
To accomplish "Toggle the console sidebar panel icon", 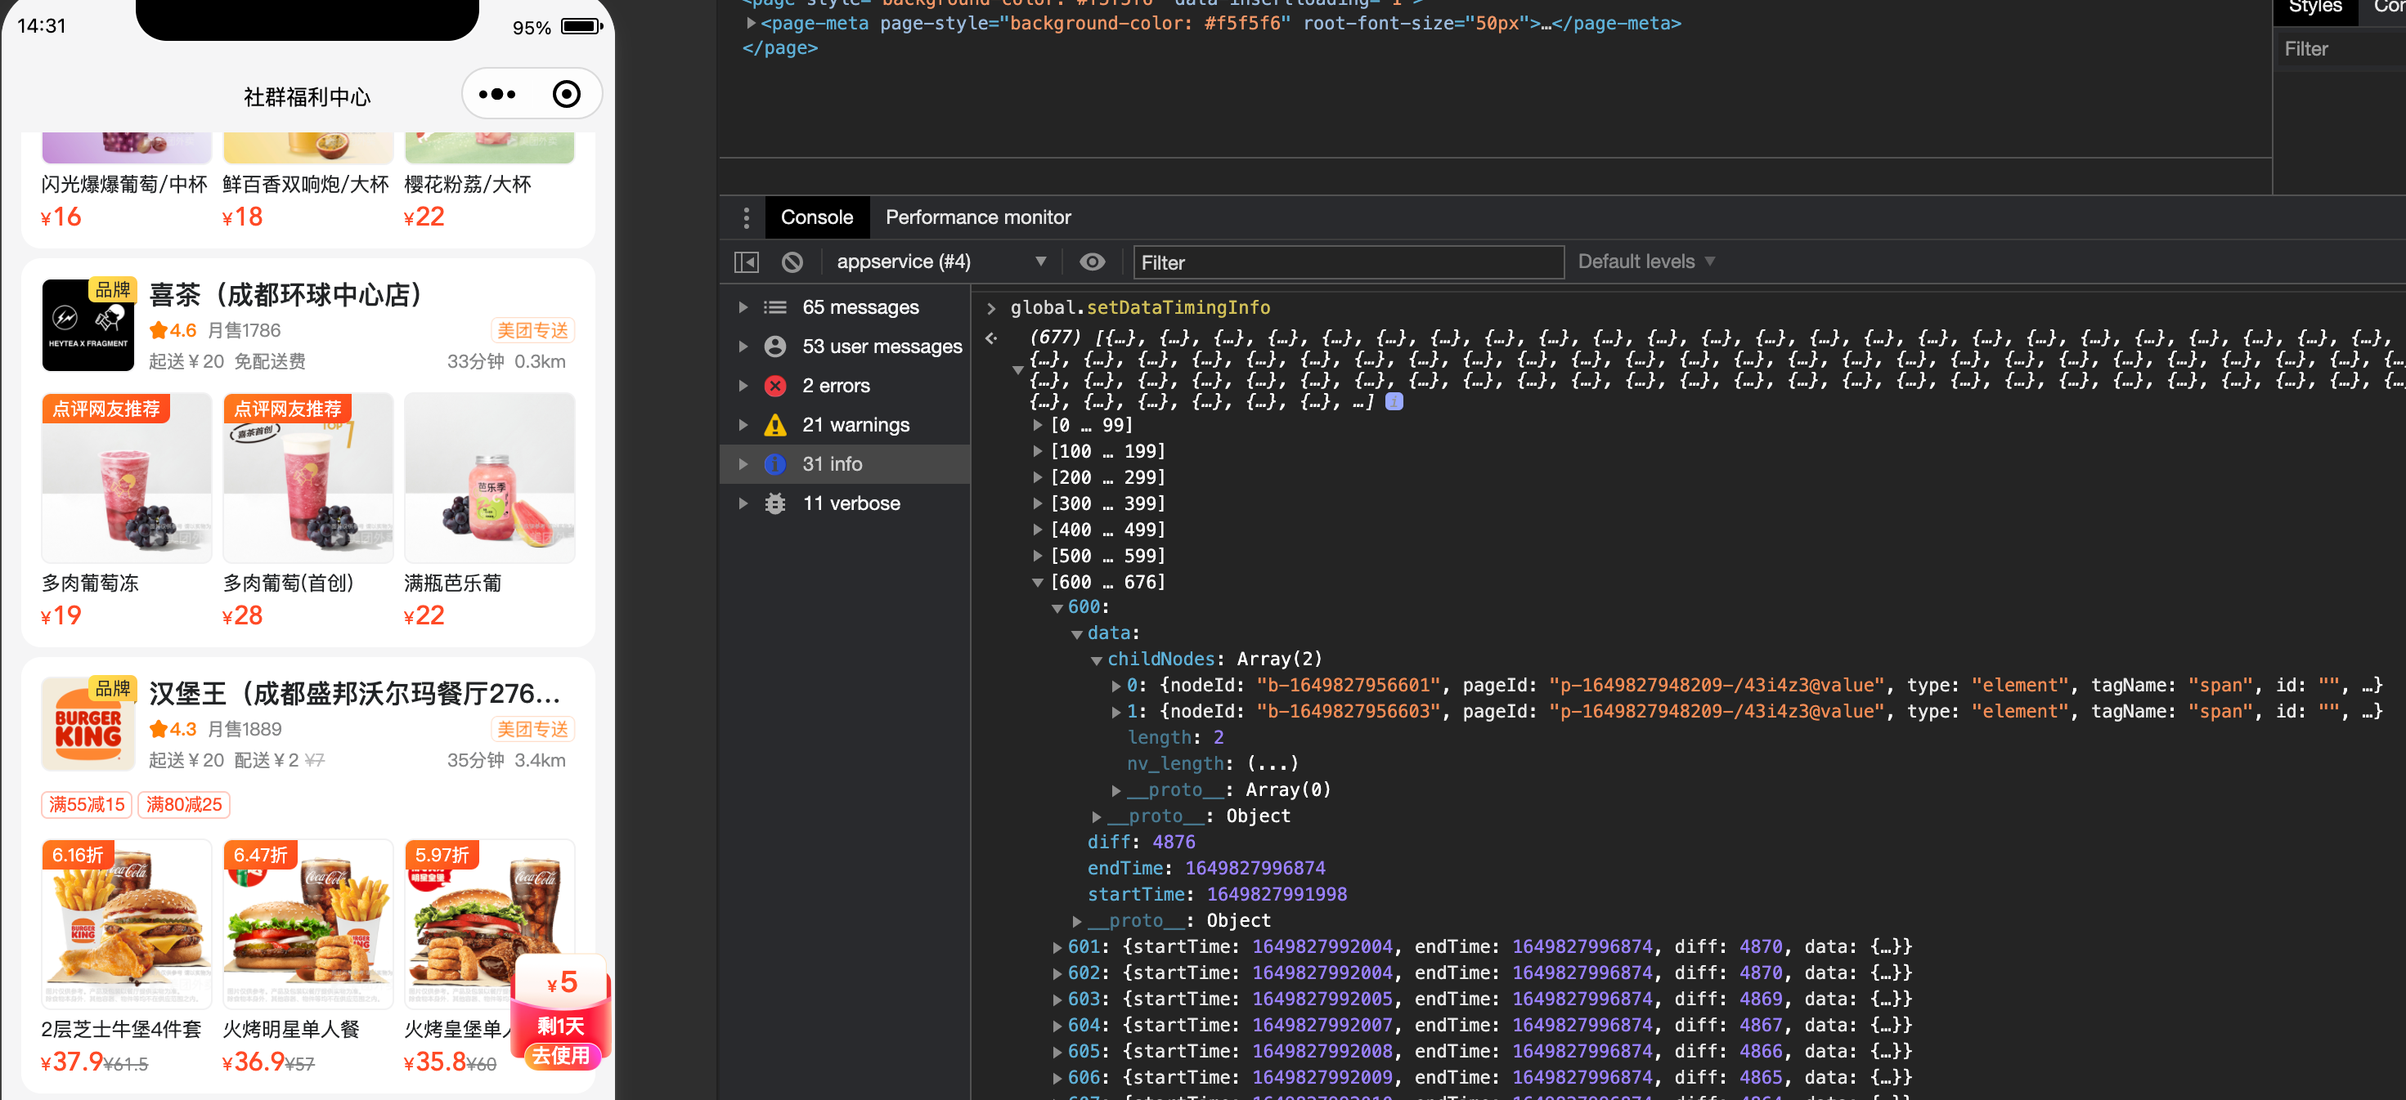I will tap(747, 262).
